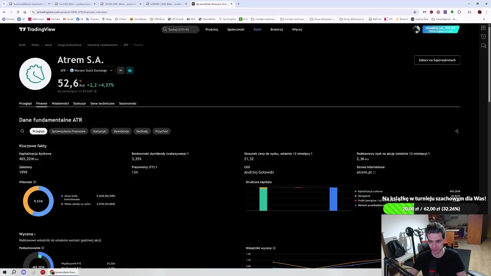Click the share icon above key facts

[456, 131]
